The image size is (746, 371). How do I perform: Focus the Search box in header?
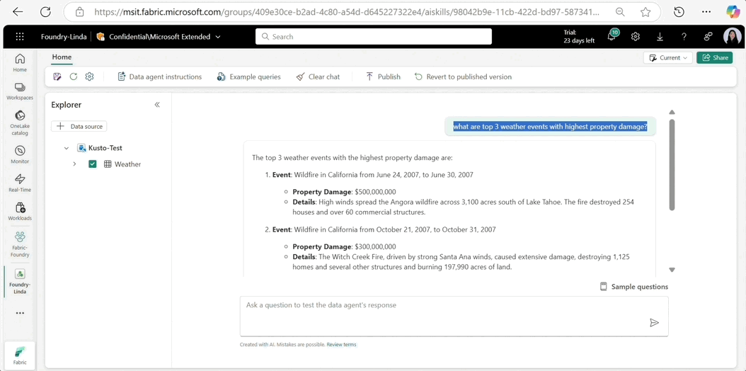tap(374, 37)
